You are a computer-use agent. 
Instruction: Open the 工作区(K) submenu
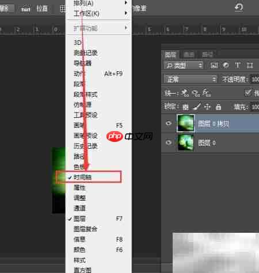98,13
